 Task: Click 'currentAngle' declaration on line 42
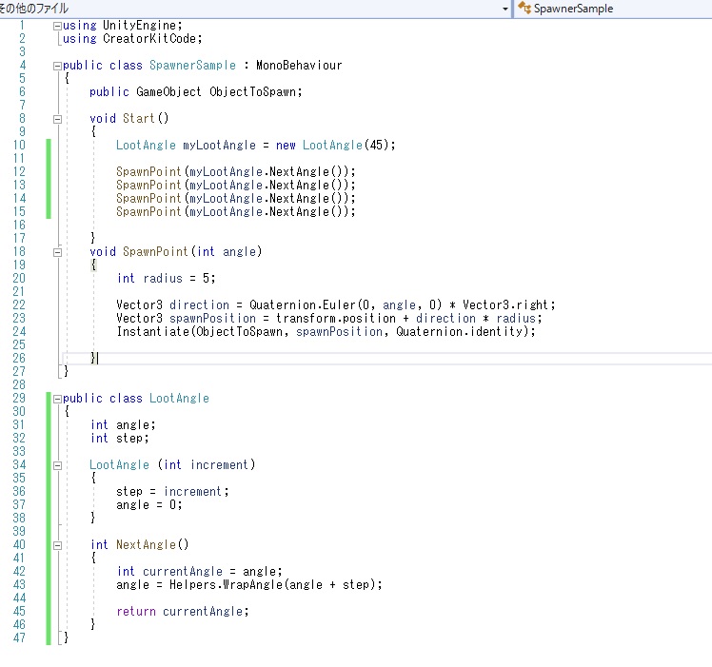tap(183, 571)
